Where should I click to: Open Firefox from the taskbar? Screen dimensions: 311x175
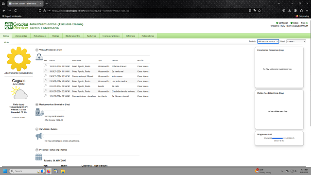coord(49,171)
